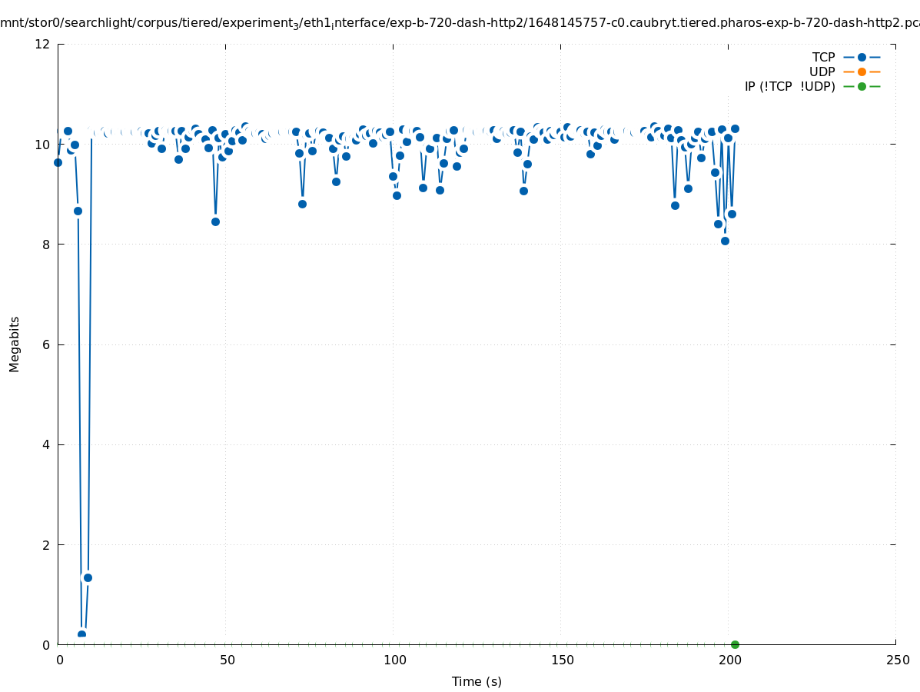Click the TCP legend text label
This screenshot has height=692, width=920.
point(823,57)
